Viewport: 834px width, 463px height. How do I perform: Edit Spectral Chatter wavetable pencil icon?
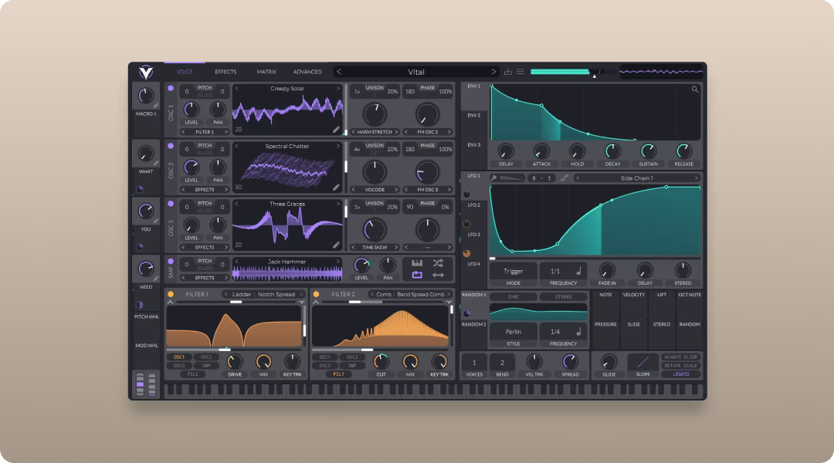(x=336, y=187)
